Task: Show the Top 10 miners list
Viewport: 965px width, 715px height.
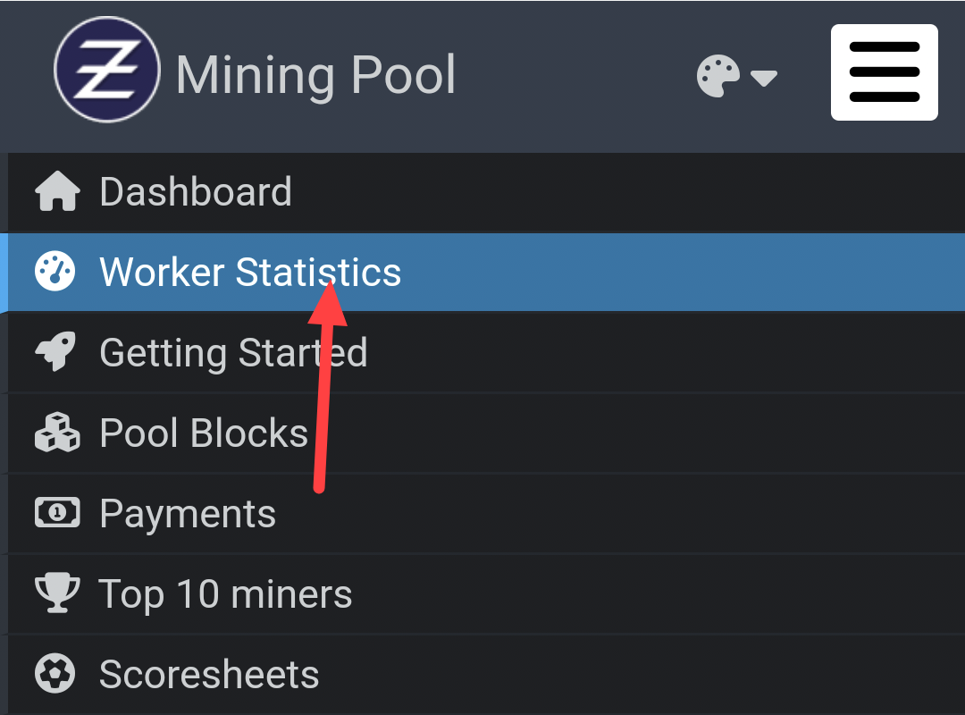Action: [x=225, y=593]
